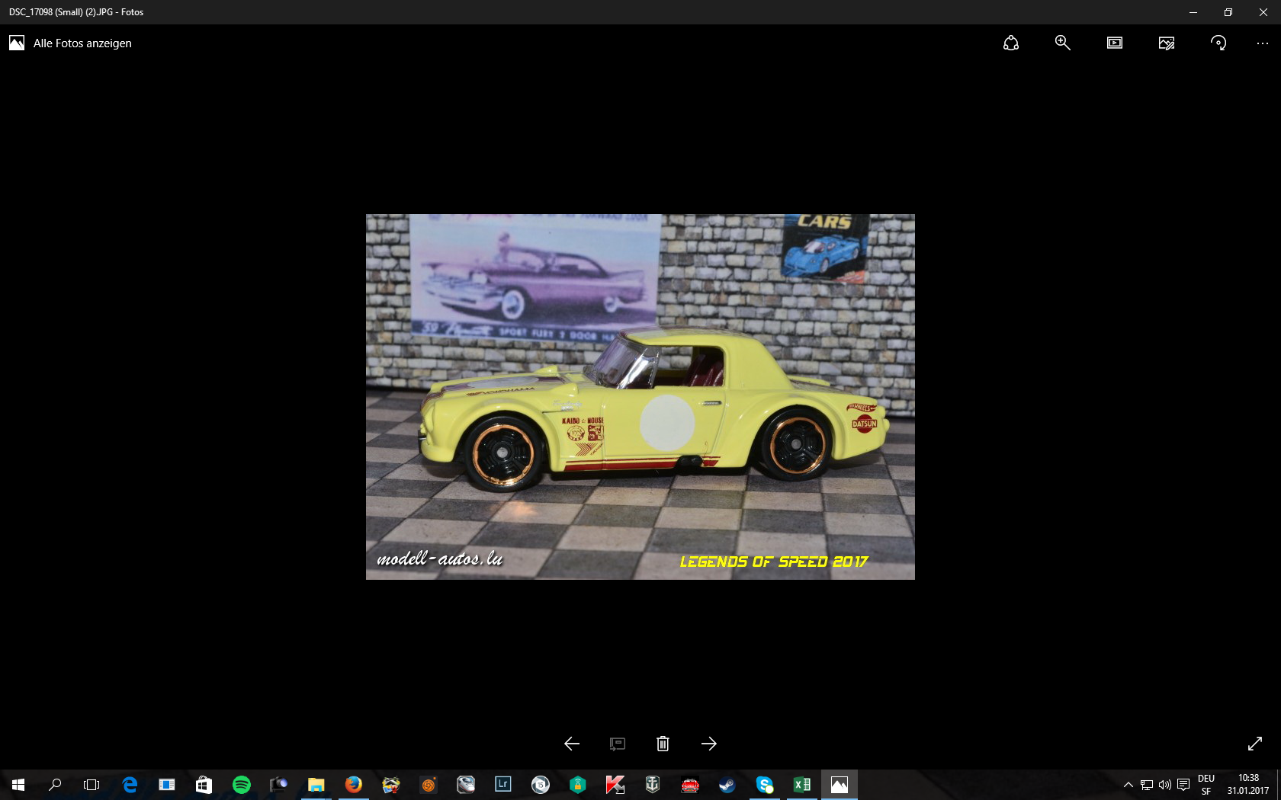Edit the photo with the edit icon
Screen dimensions: 1281x800
[x=1166, y=43]
